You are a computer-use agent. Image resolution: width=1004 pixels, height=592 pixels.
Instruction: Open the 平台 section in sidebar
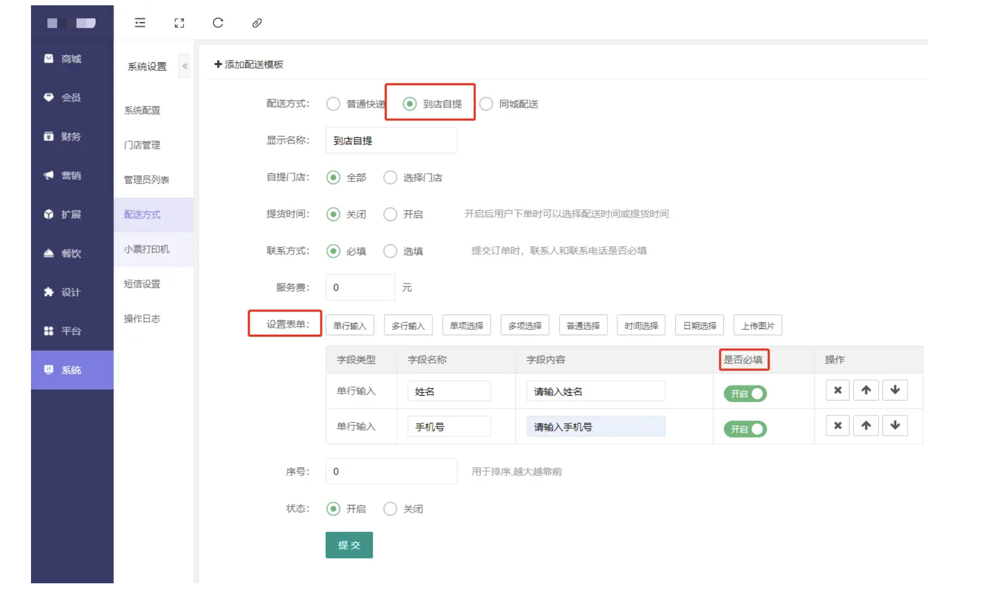point(72,331)
